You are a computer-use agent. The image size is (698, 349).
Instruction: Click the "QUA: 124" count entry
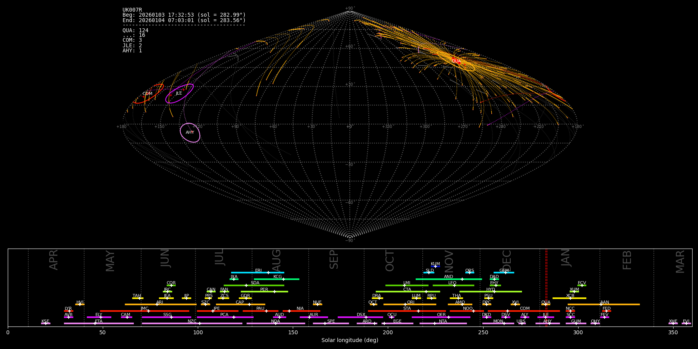coord(135,30)
